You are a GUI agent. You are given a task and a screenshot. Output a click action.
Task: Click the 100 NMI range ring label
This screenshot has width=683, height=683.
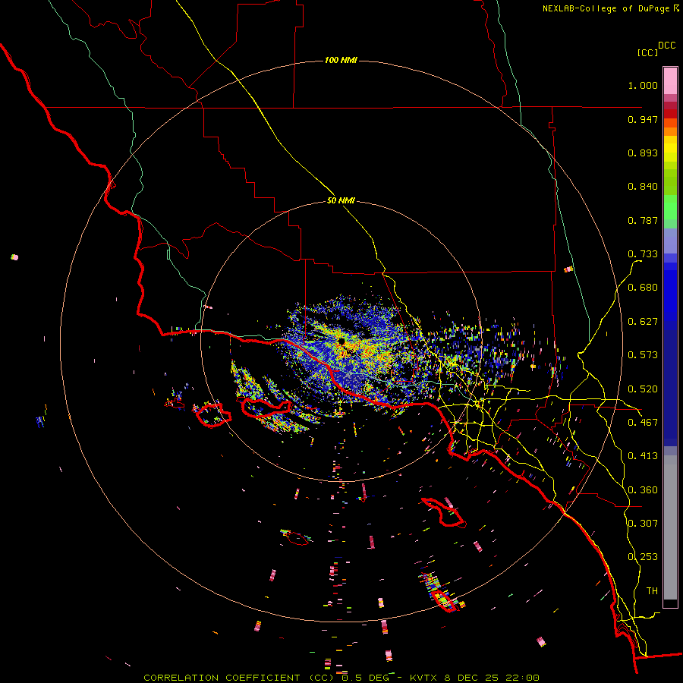[x=341, y=60]
